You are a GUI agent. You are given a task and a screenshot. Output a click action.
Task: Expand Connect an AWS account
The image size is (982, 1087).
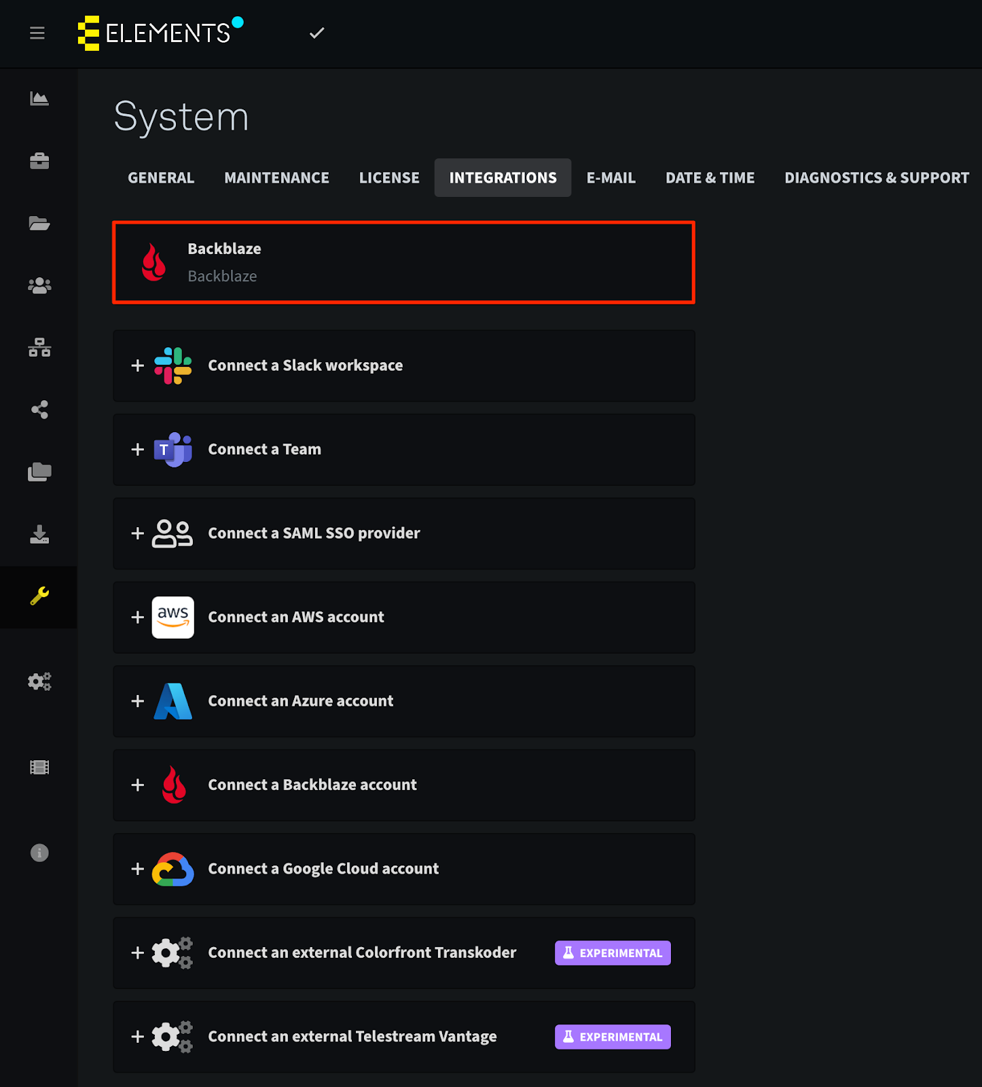404,618
